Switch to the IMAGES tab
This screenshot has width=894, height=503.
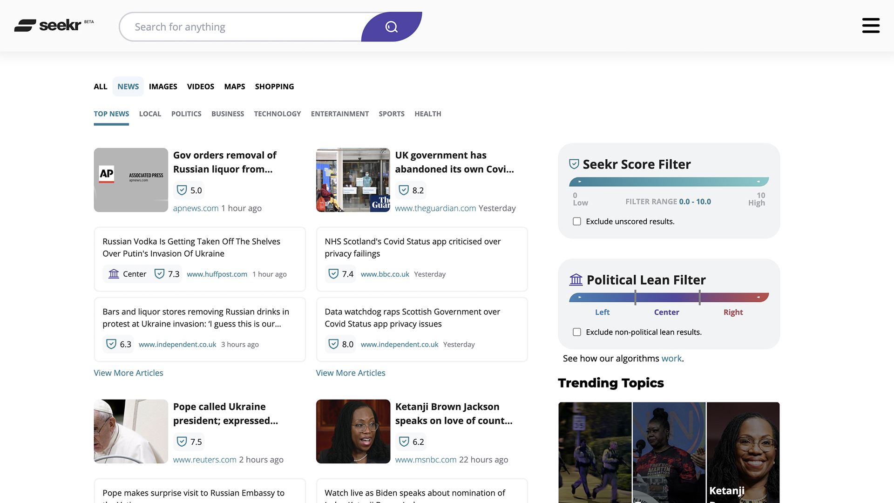163,87
